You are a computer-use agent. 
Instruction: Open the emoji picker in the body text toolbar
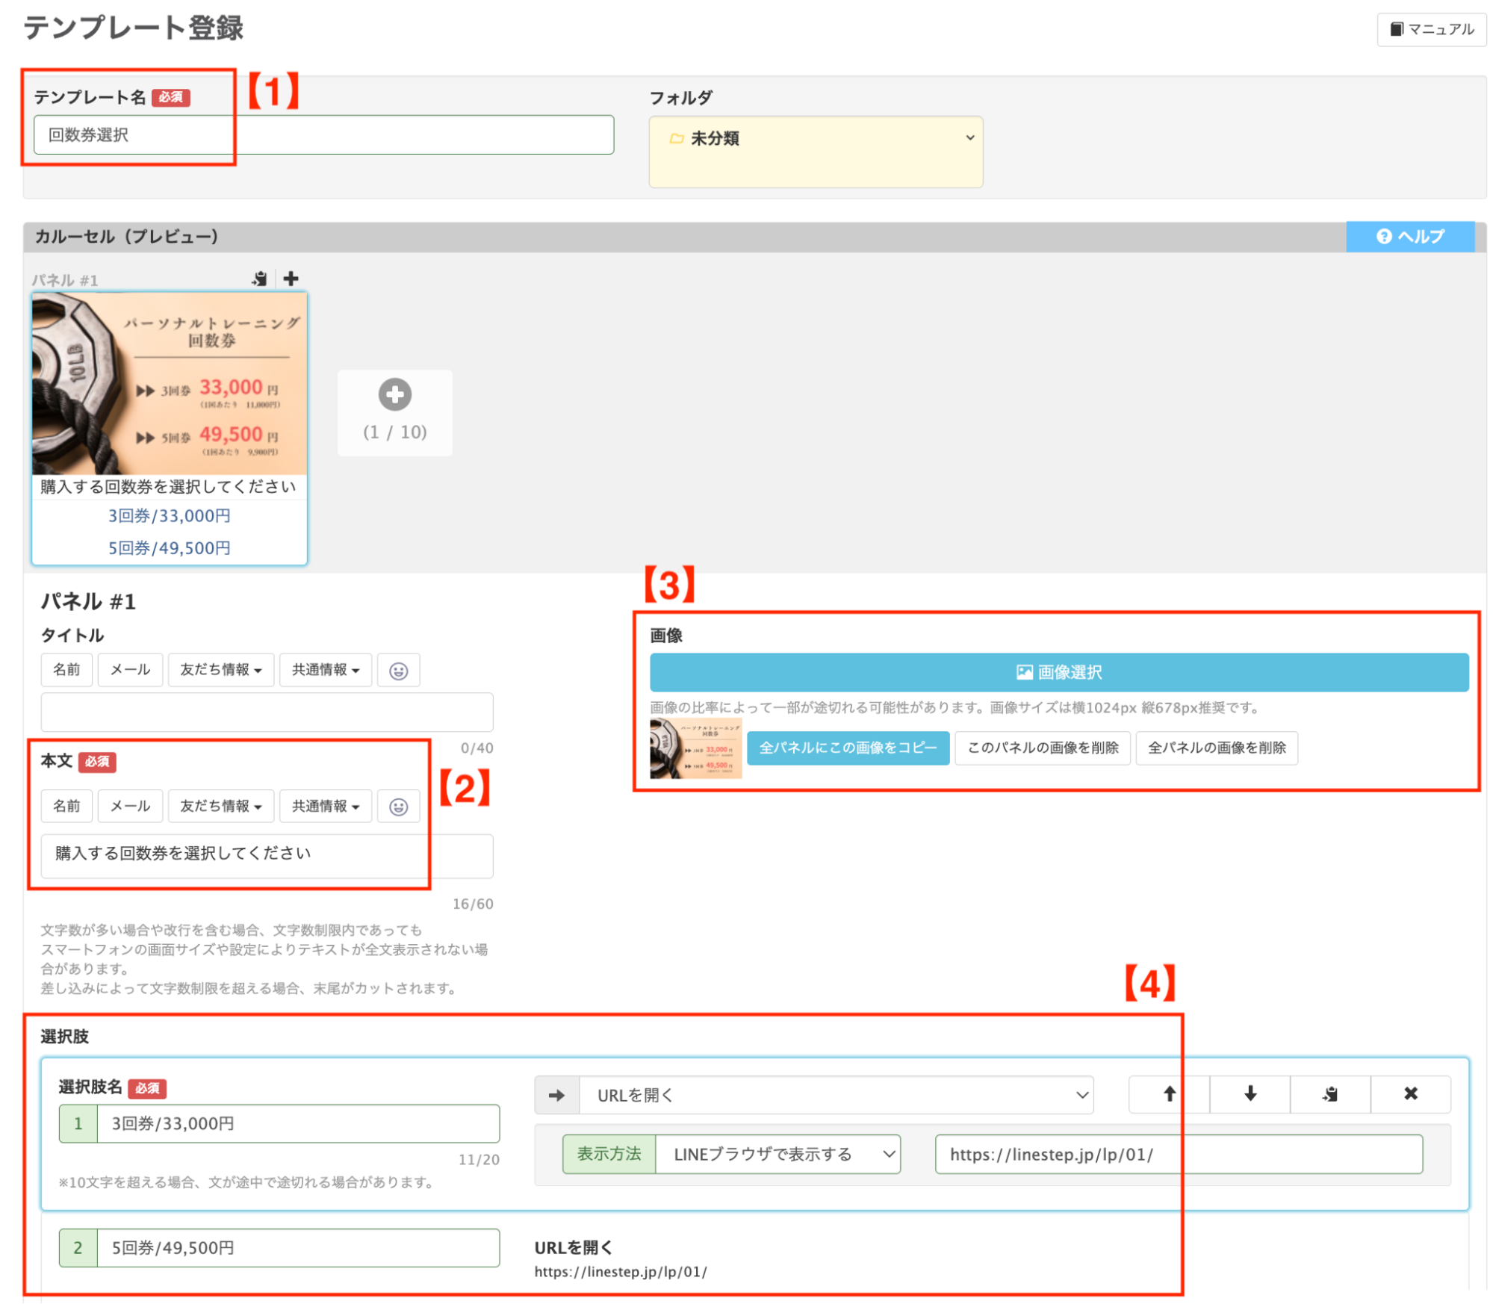398,807
